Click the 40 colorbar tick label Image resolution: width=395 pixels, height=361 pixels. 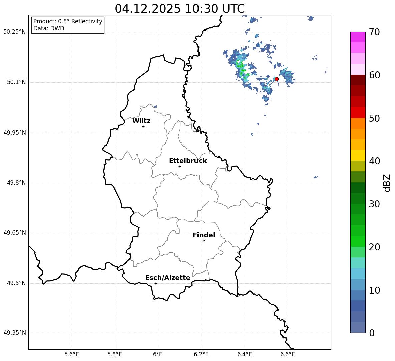[374, 161]
